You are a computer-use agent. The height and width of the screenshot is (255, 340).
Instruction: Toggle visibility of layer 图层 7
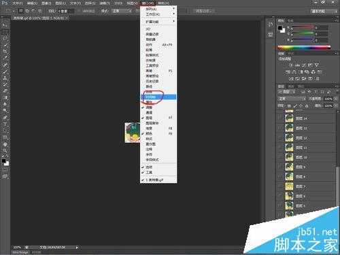[280, 186]
